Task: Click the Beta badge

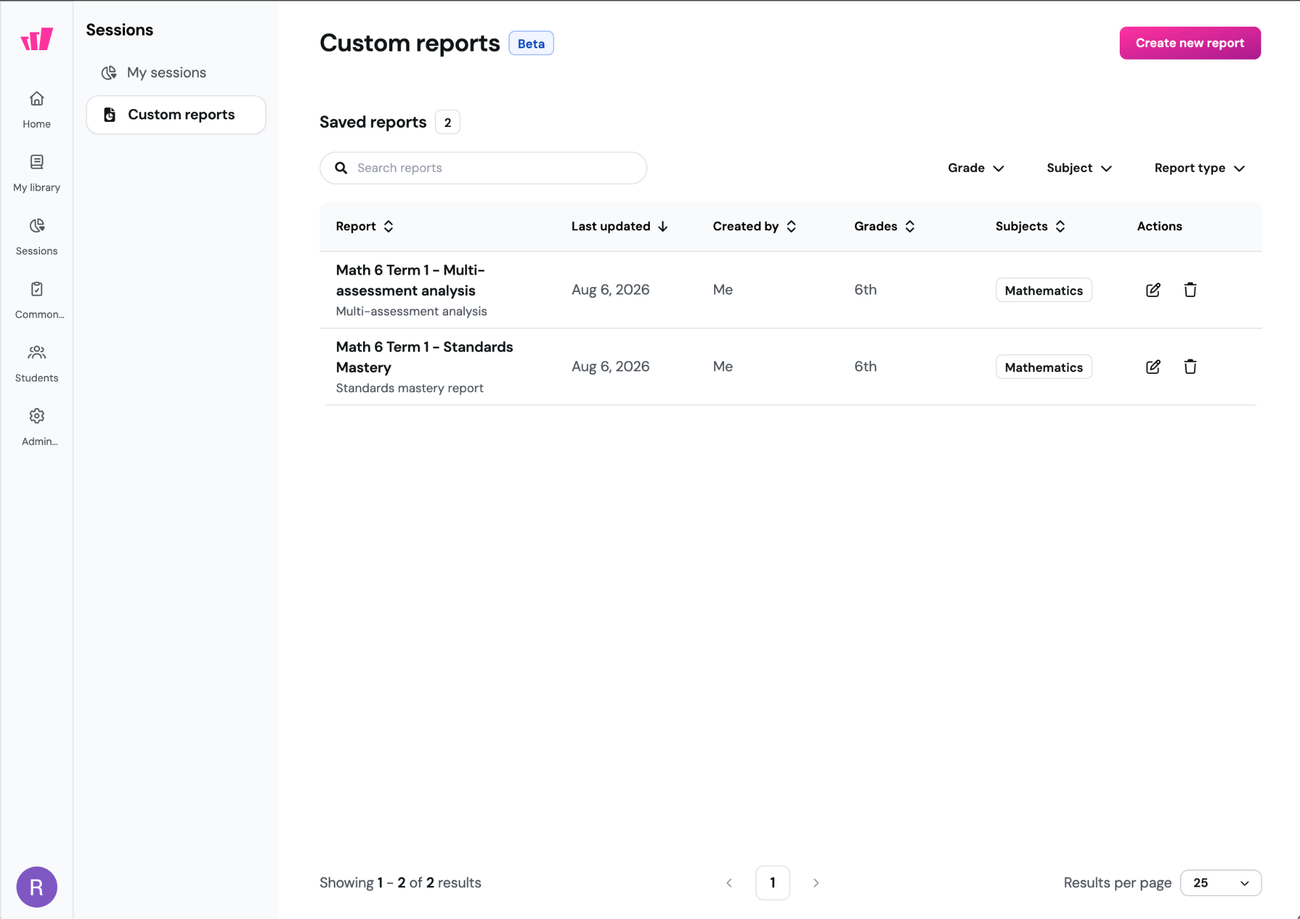Action: pyautogui.click(x=531, y=43)
